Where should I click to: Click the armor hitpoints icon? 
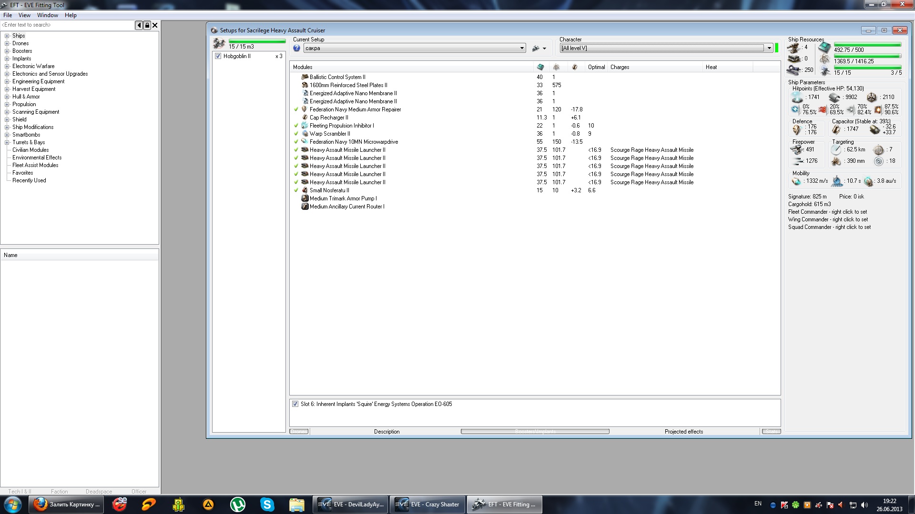pos(834,98)
